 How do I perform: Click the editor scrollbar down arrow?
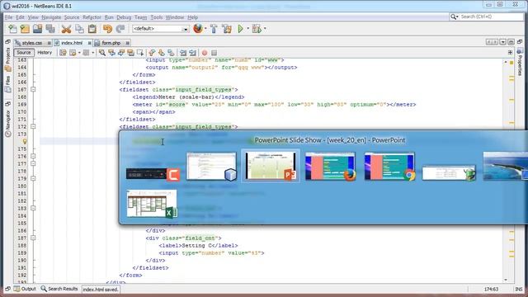pos(506,280)
